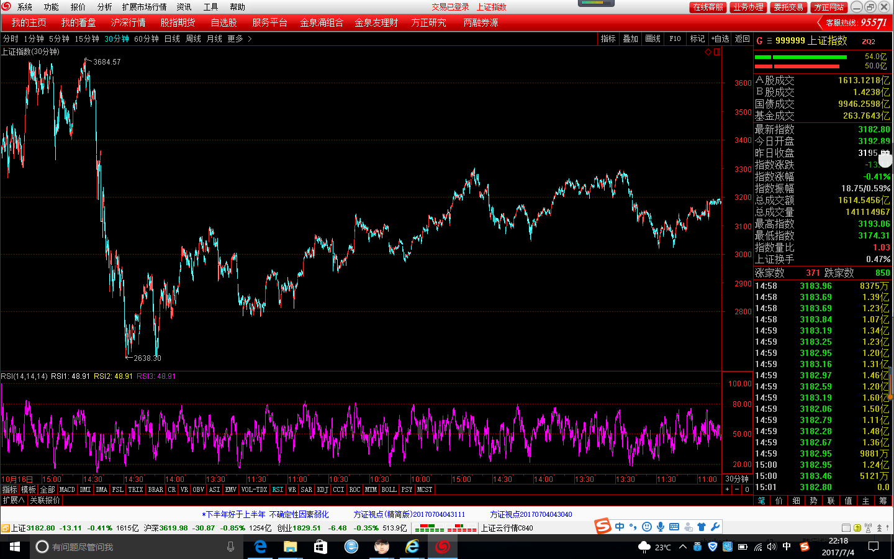894x559 pixels.
Task: Click the 业务办理 button
Action: click(x=748, y=7)
